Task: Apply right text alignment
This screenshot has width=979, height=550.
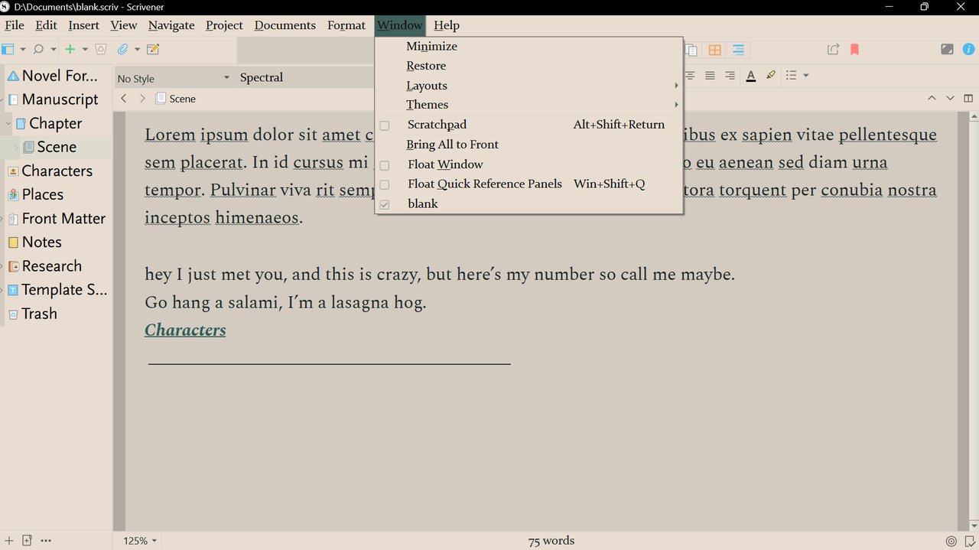Action: [x=730, y=75]
